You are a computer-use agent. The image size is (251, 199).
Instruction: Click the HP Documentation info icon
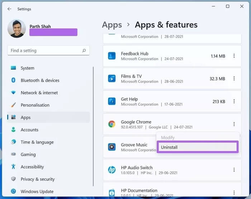tap(112, 193)
